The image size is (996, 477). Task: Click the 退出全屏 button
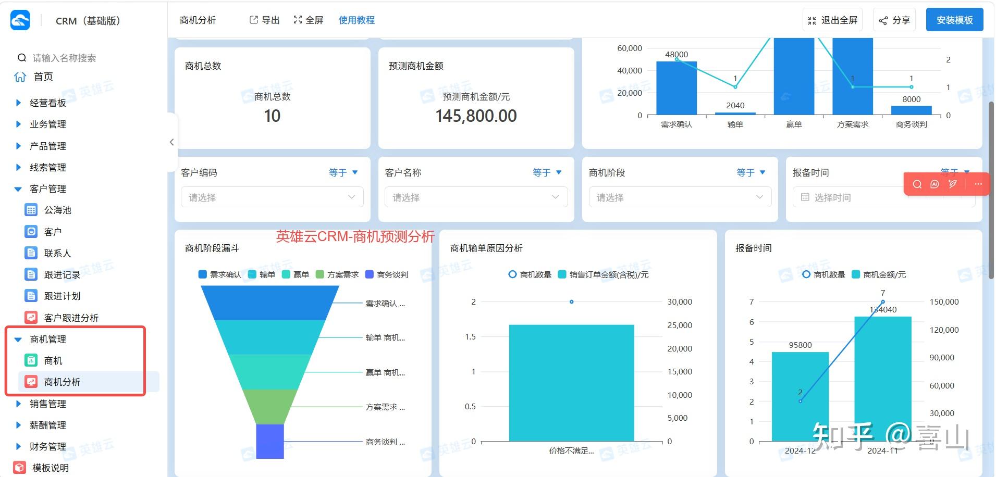pyautogui.click(x=832, y=20)
